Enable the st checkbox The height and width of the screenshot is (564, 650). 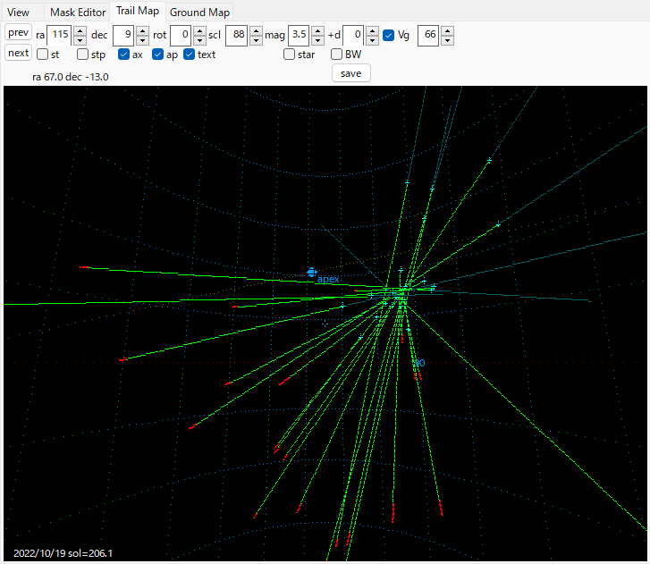tap(42, 55)
